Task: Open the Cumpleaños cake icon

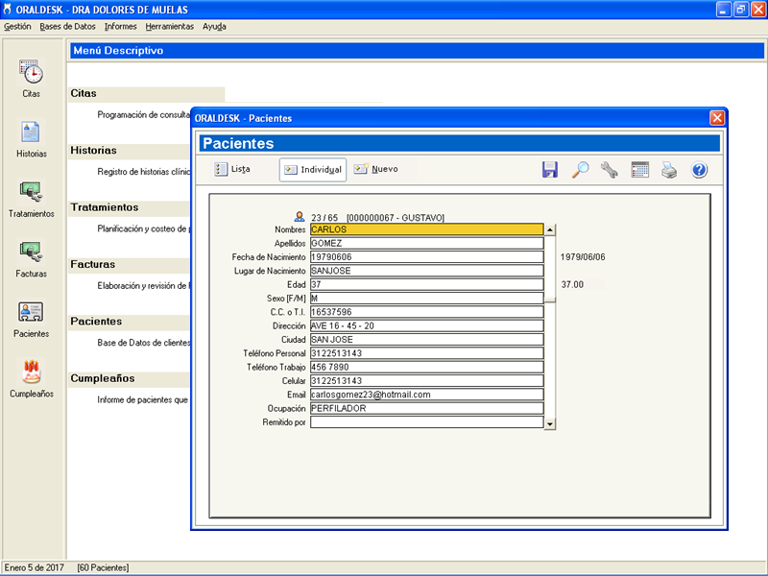Action: point(32,372)
